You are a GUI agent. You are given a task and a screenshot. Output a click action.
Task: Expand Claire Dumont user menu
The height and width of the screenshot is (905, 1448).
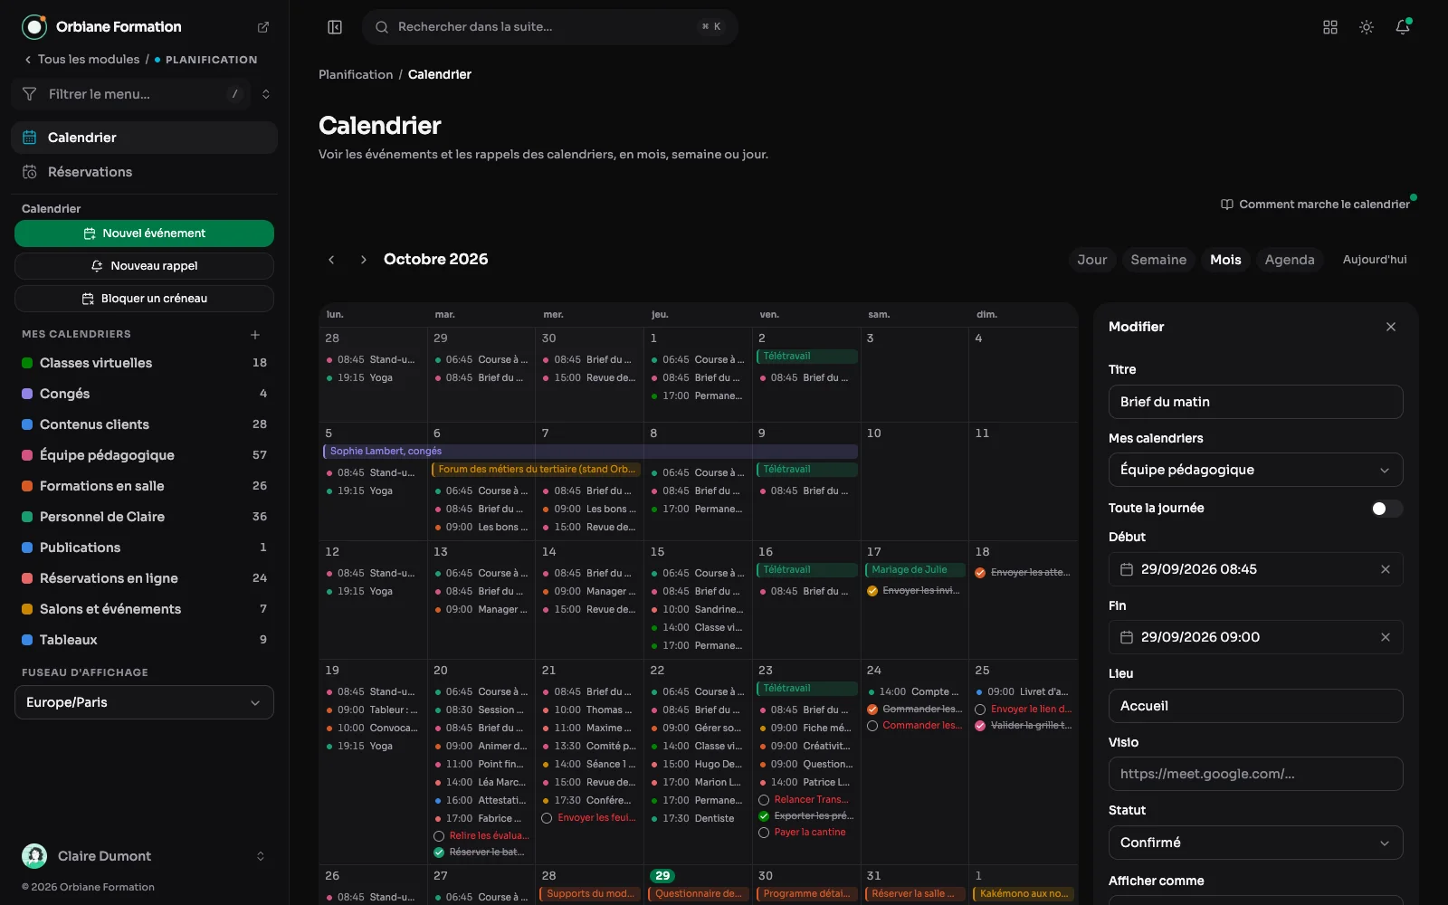pos(145,856)
